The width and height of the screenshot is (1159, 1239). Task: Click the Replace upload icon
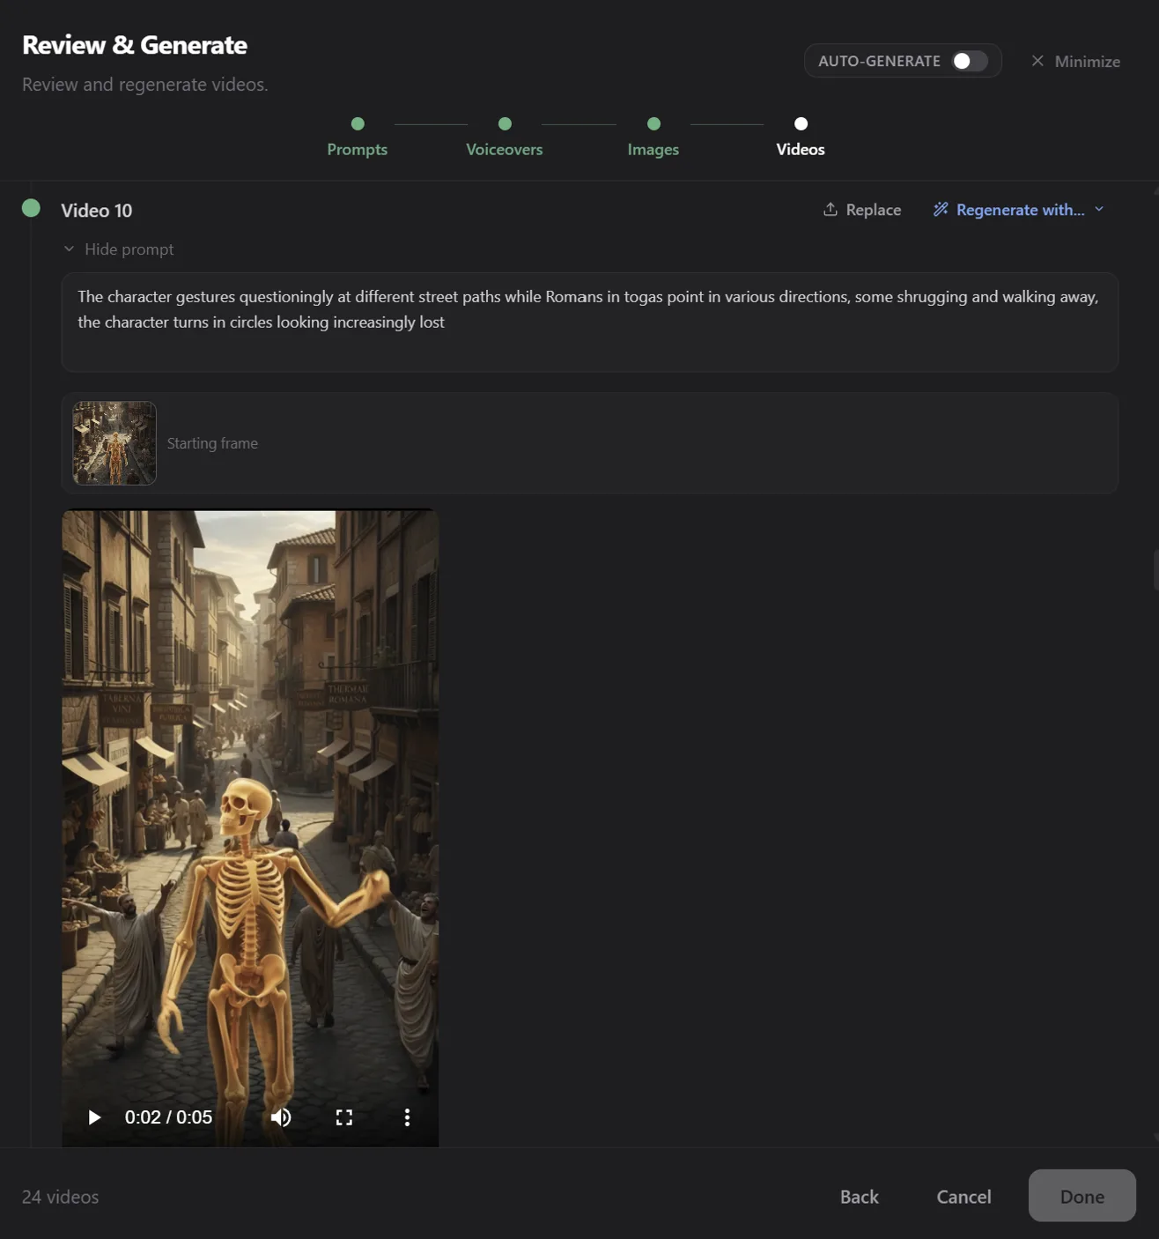[830, 210]
